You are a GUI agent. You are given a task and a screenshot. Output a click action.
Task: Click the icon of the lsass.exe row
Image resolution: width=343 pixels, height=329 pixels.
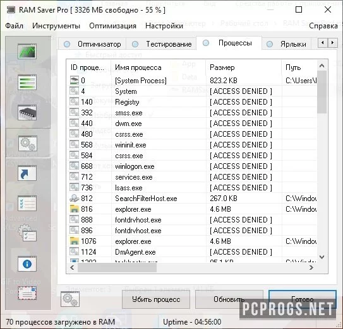point(75,188)
